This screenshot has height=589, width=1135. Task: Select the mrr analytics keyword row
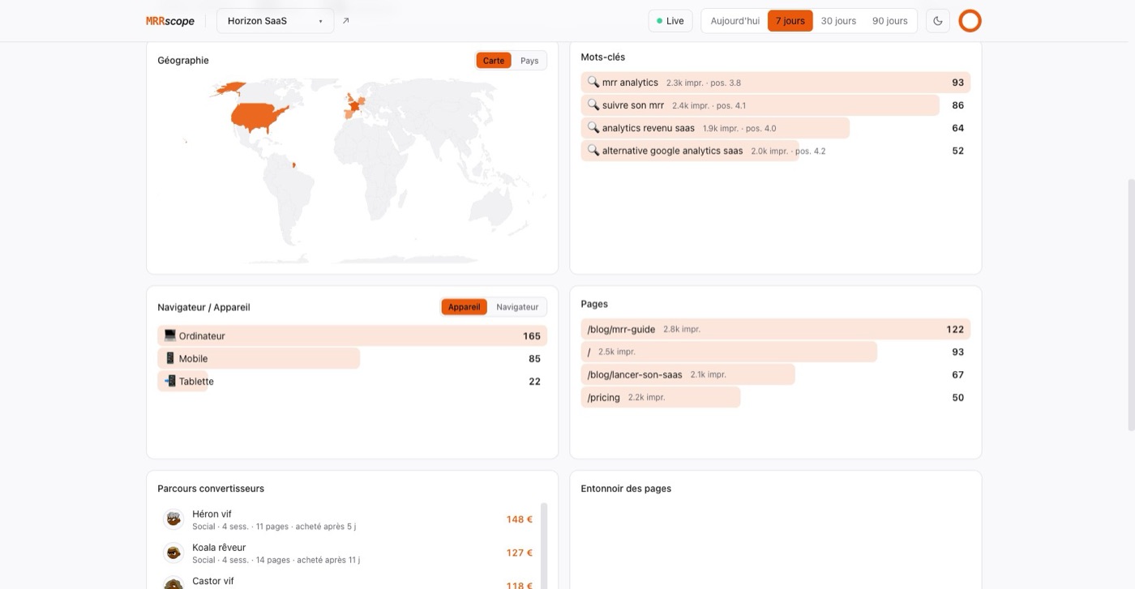coord(776,83)
